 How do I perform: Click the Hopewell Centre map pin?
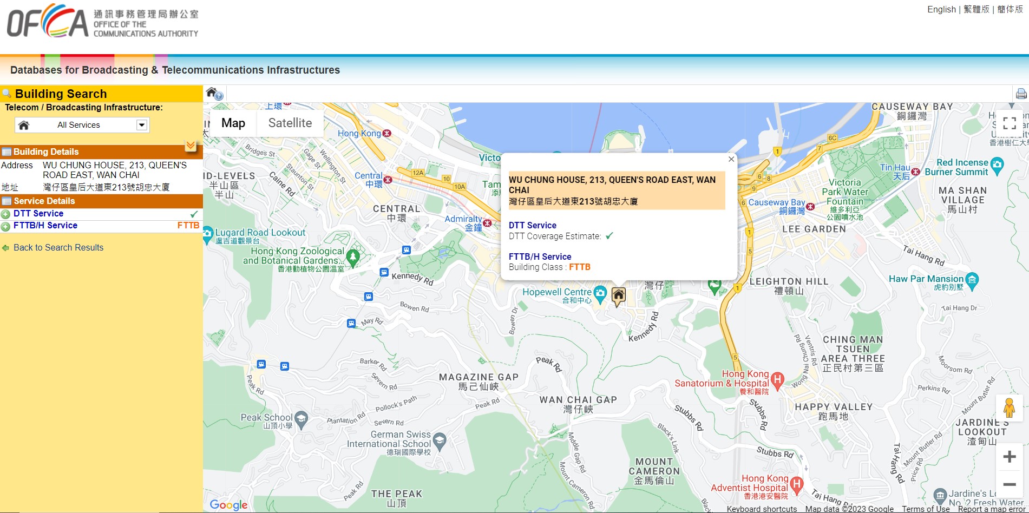[600, 293]
